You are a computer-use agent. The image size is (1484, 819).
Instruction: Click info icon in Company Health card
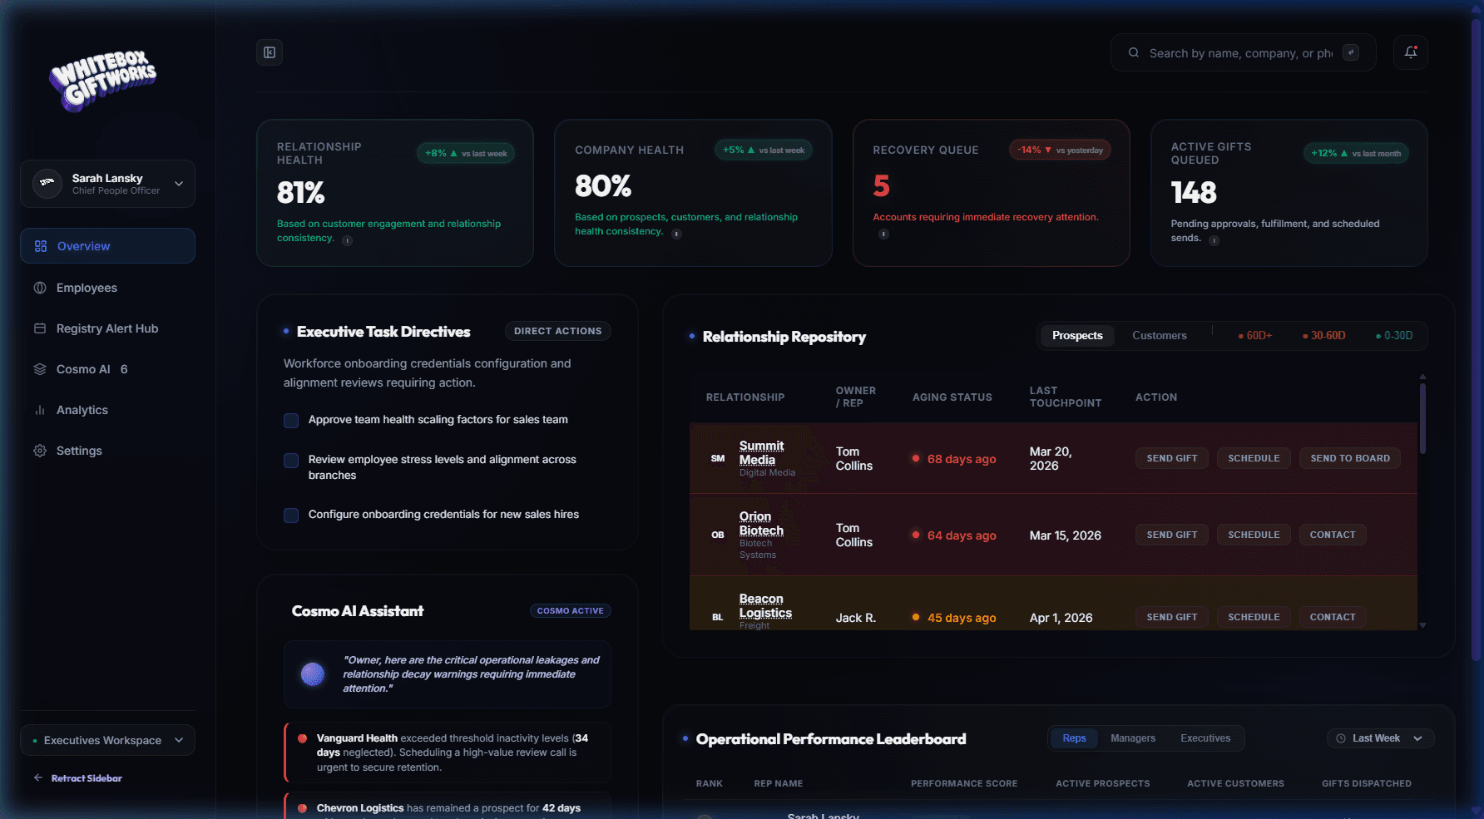click(x=677, y=234)
